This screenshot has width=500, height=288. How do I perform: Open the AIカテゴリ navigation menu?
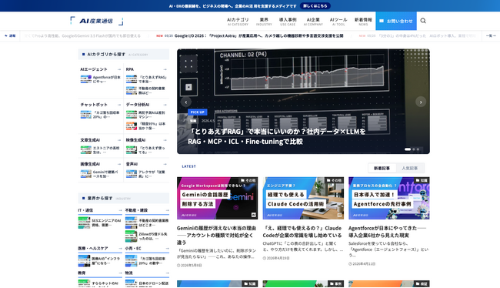pos(238,22)
